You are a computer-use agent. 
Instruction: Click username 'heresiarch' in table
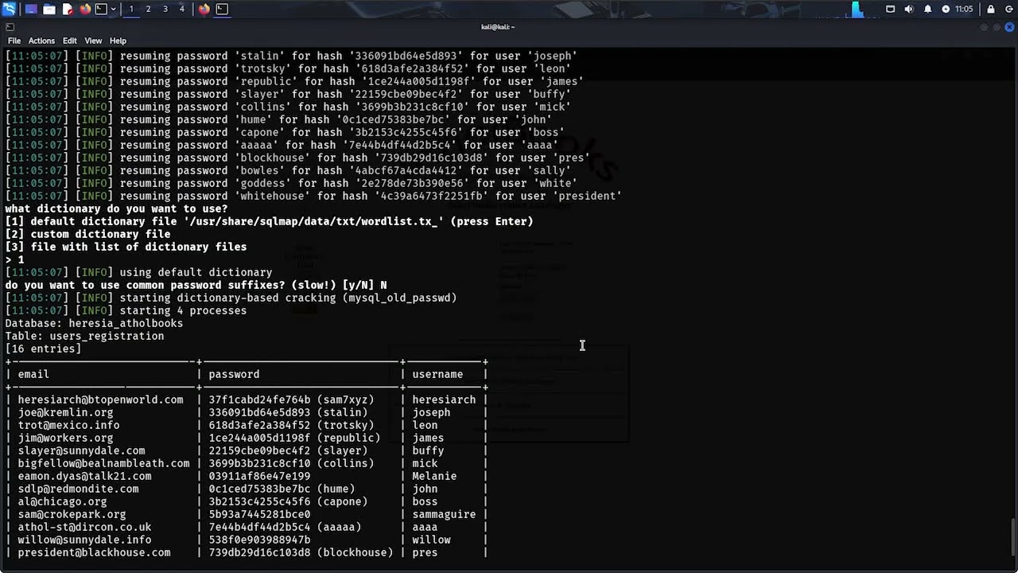point(444,400)
